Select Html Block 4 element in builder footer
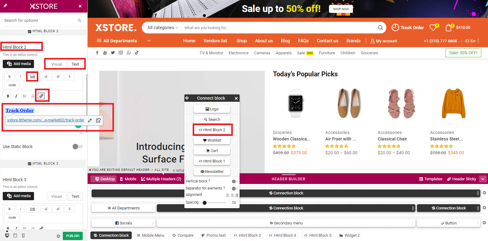 (x=282, y=235)
